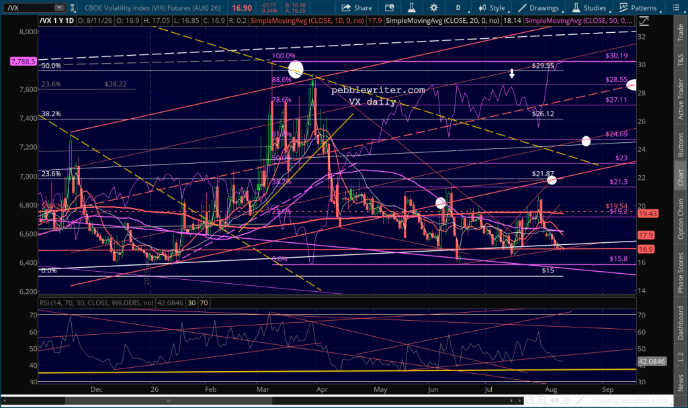Click the horizontal time scrollbar thumb
688x408 pixels.
click(169, 401)
